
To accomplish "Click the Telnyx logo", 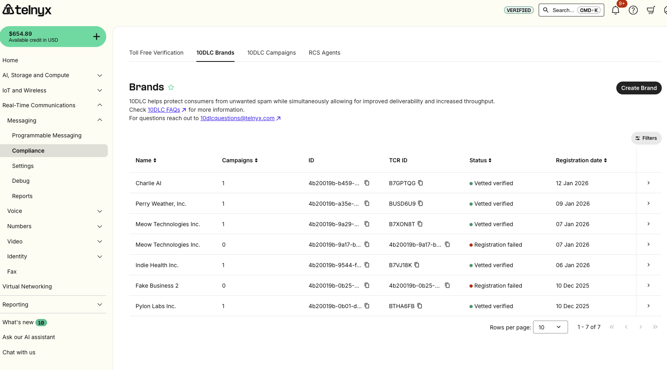I will pyautogui.click(x=27, y=10).
